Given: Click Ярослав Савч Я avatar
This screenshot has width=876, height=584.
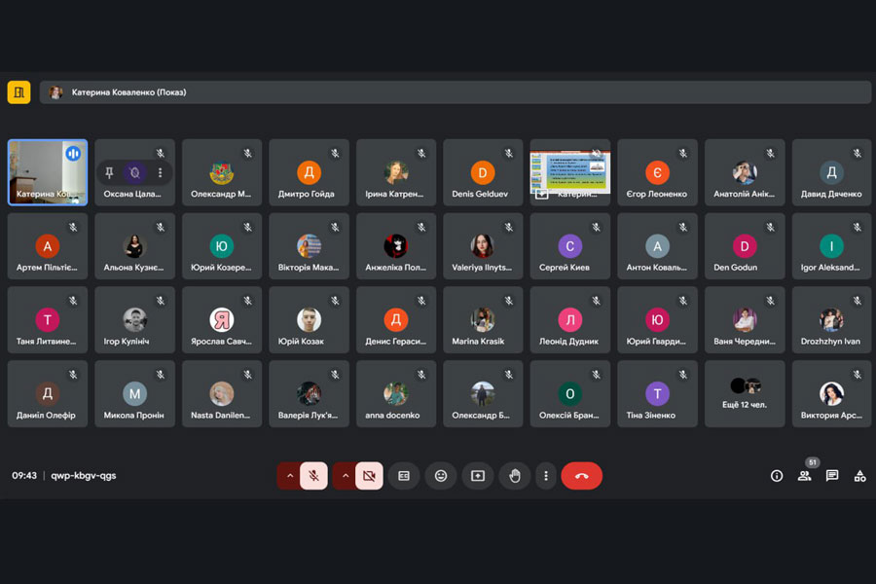Looking at the screenshot, I should [222, 319].
